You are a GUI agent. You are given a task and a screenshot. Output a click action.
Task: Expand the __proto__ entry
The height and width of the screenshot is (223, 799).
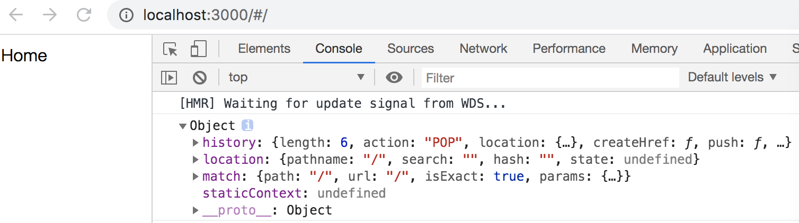196,210
